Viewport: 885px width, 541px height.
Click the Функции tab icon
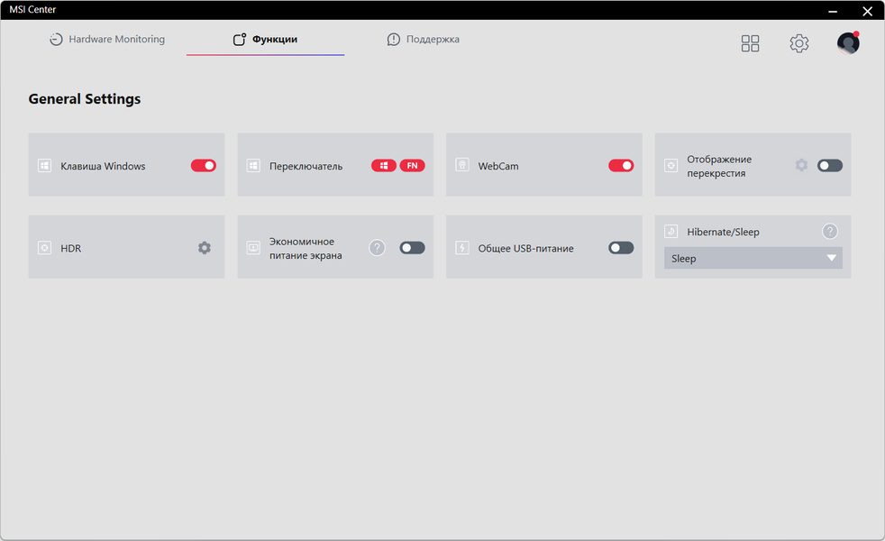tap(240, 40)
